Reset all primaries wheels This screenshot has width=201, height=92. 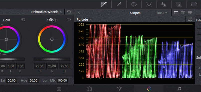(x=69, y=12)
